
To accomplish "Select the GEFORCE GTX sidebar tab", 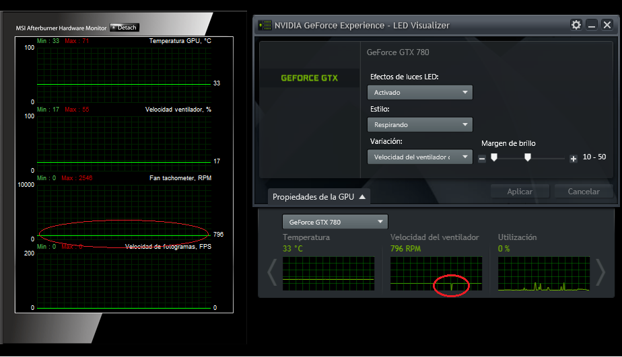I will click(x=310, y=78).
